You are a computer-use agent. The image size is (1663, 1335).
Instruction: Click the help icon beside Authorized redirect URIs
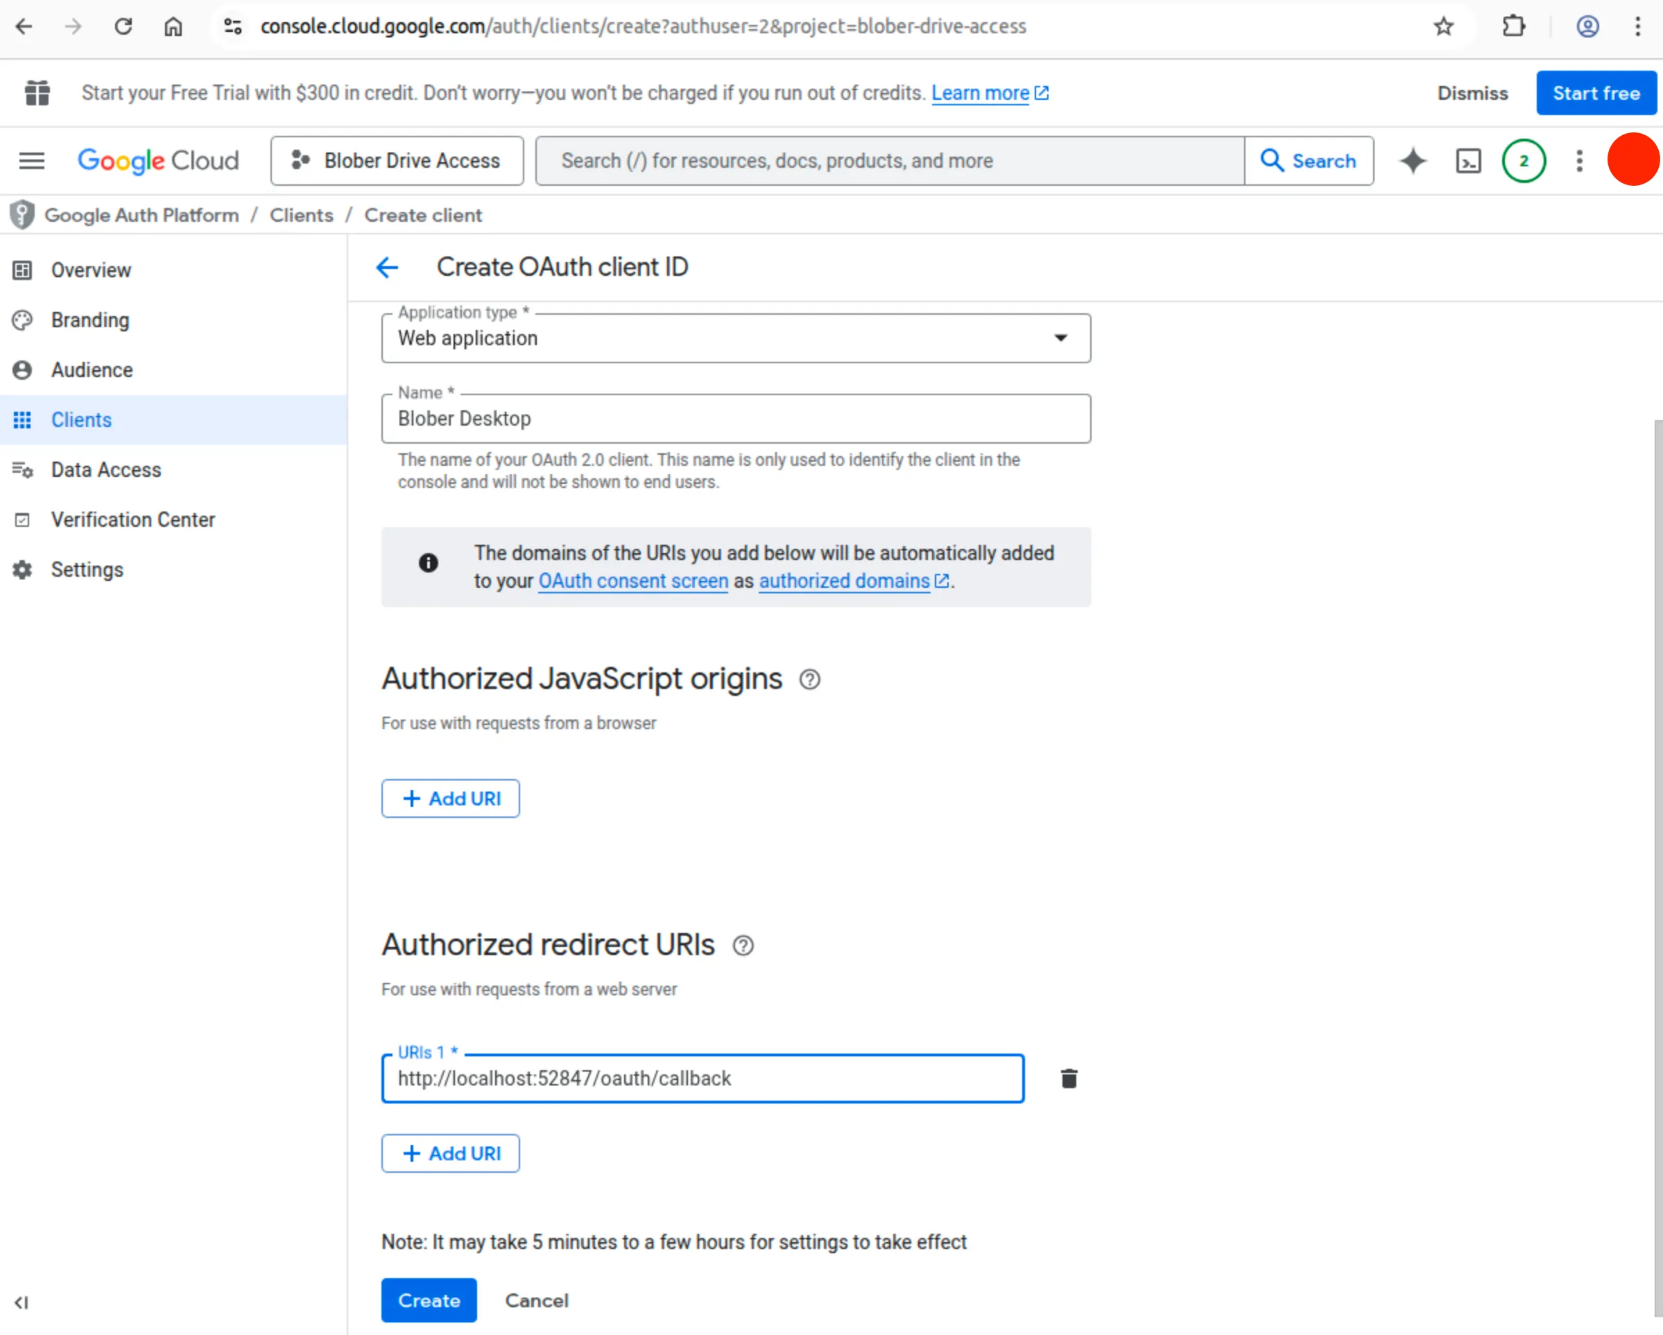[x=743, y=945]
